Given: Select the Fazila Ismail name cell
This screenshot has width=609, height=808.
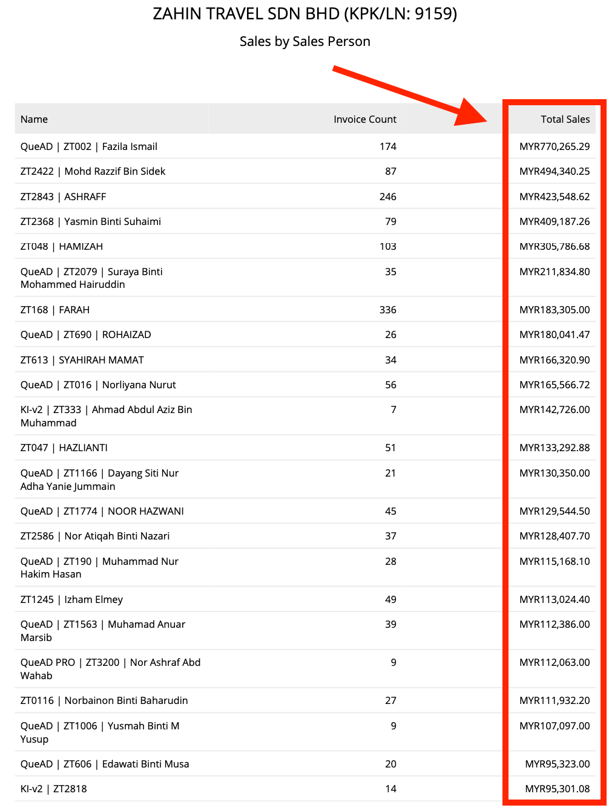Looking at the screenshot, I should pos(89,146).
